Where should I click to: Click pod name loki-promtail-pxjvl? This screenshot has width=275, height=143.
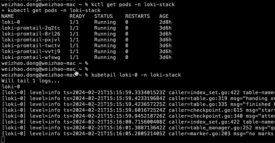[31, 40]
